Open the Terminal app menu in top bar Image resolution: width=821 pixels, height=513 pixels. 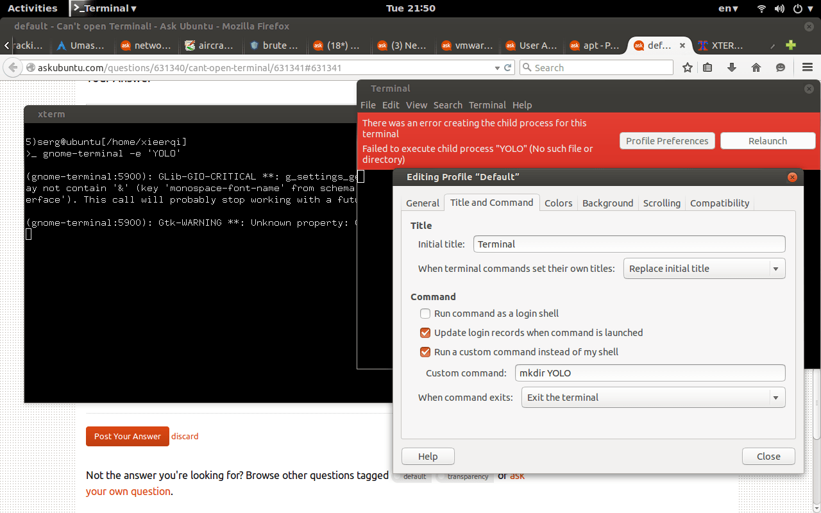(104, 8)
